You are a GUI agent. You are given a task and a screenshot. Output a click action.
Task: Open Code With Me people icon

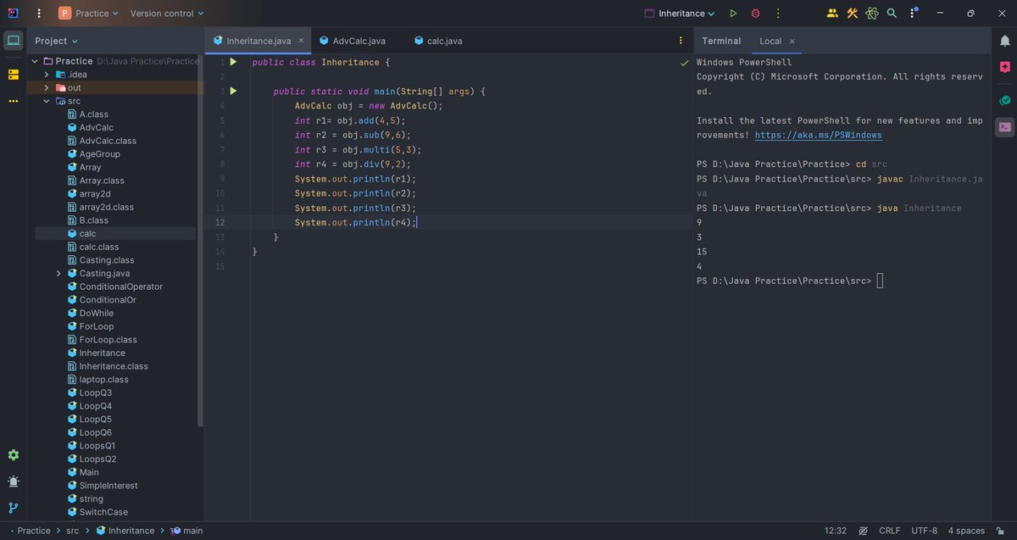tap(831, 14)
